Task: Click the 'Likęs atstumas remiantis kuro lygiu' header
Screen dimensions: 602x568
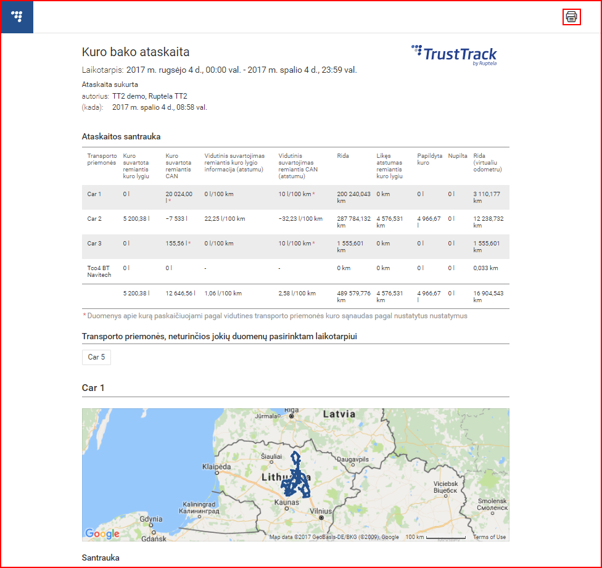Action: coord(389,166)
